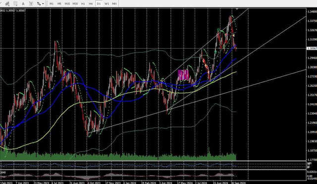Click the 1.24120 price scale label
Screen dimensions: 317x184
[x=312, y=104]
